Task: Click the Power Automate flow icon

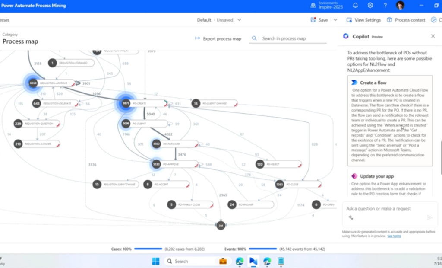Action: coord(354,83)
